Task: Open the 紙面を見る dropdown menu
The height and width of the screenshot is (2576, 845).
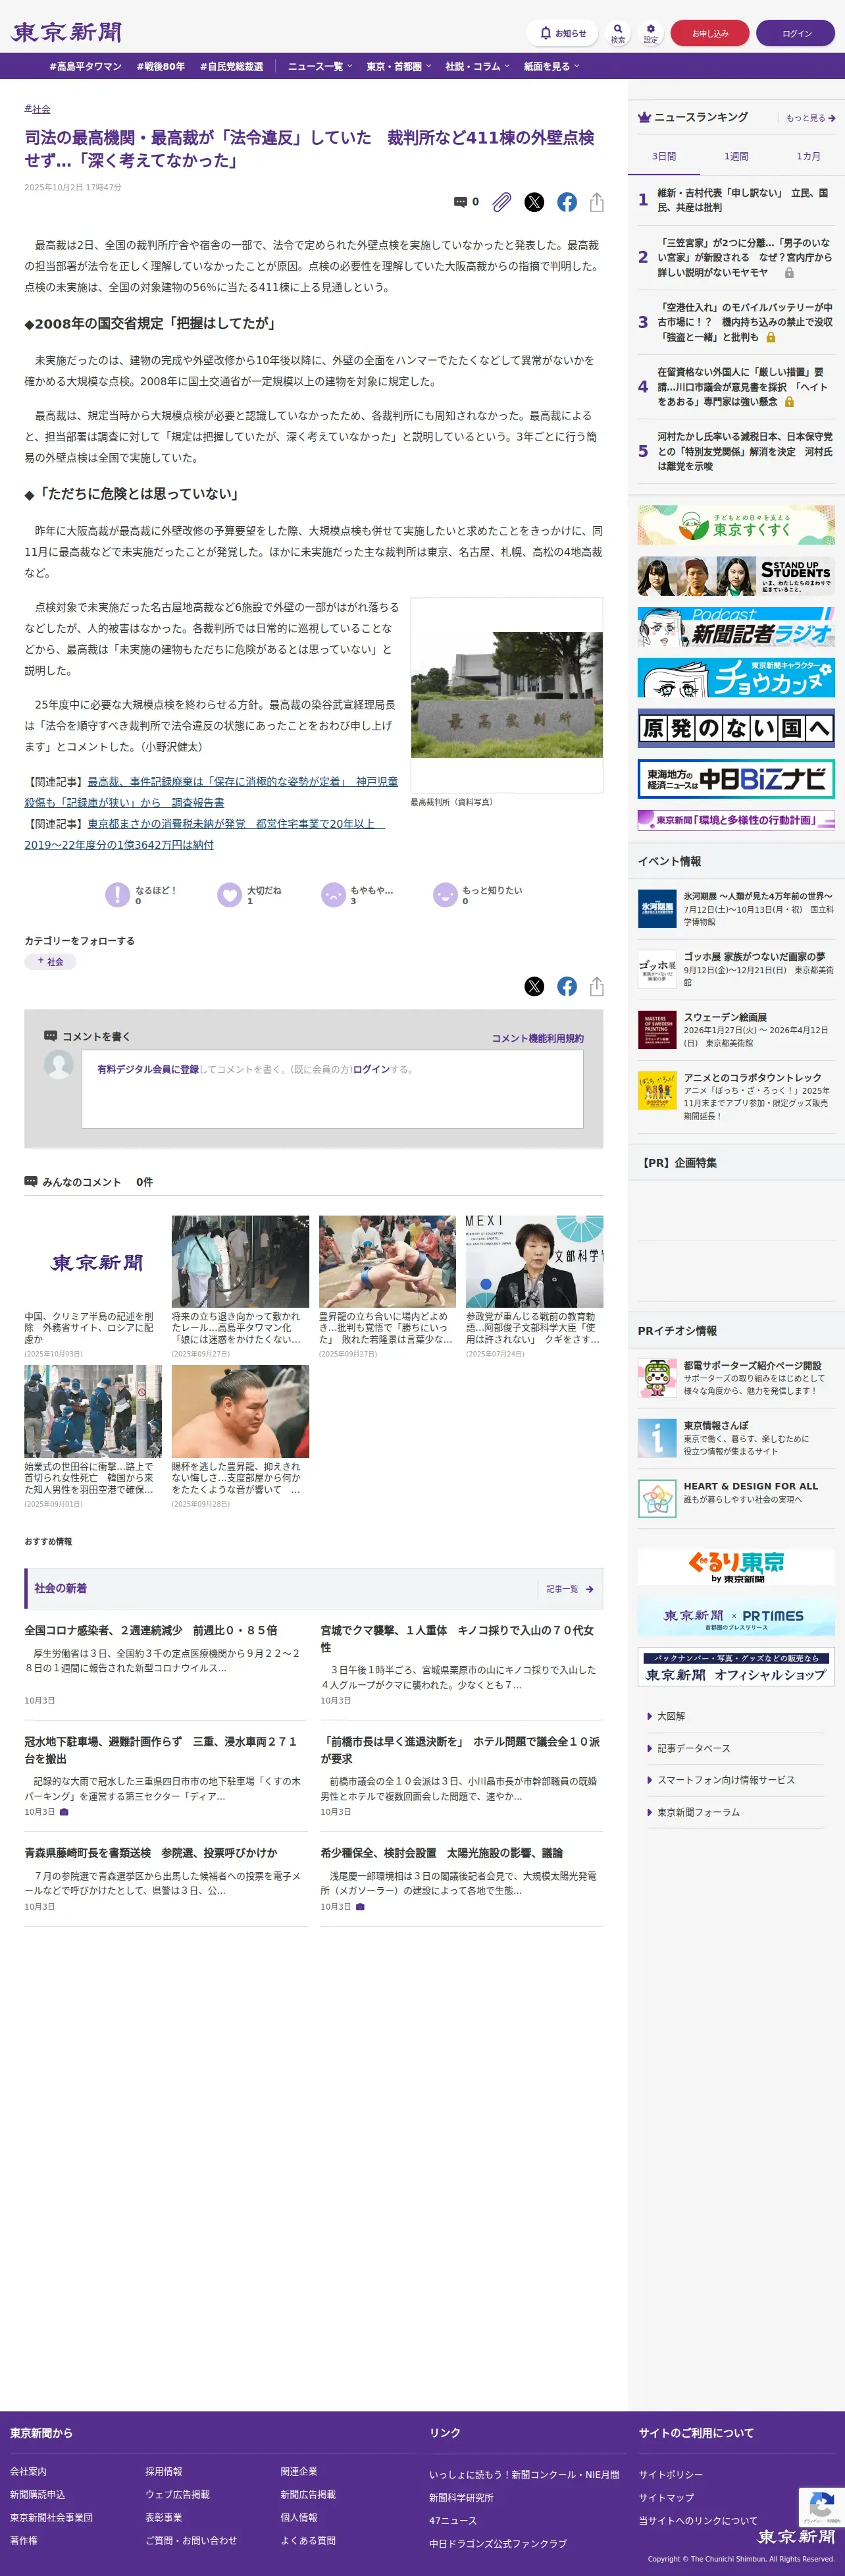Action: point(551,66)
